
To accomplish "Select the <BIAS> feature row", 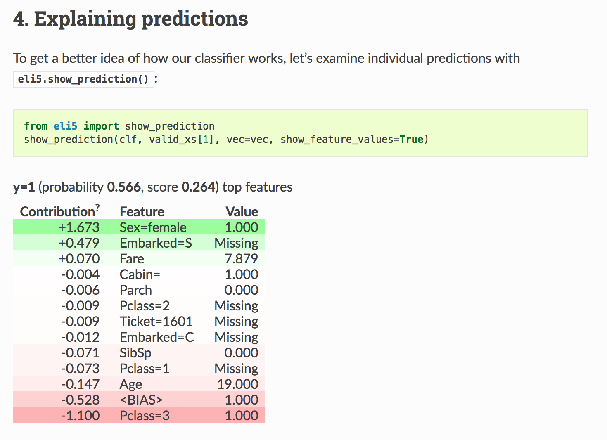I will click(x=139, y=400).
